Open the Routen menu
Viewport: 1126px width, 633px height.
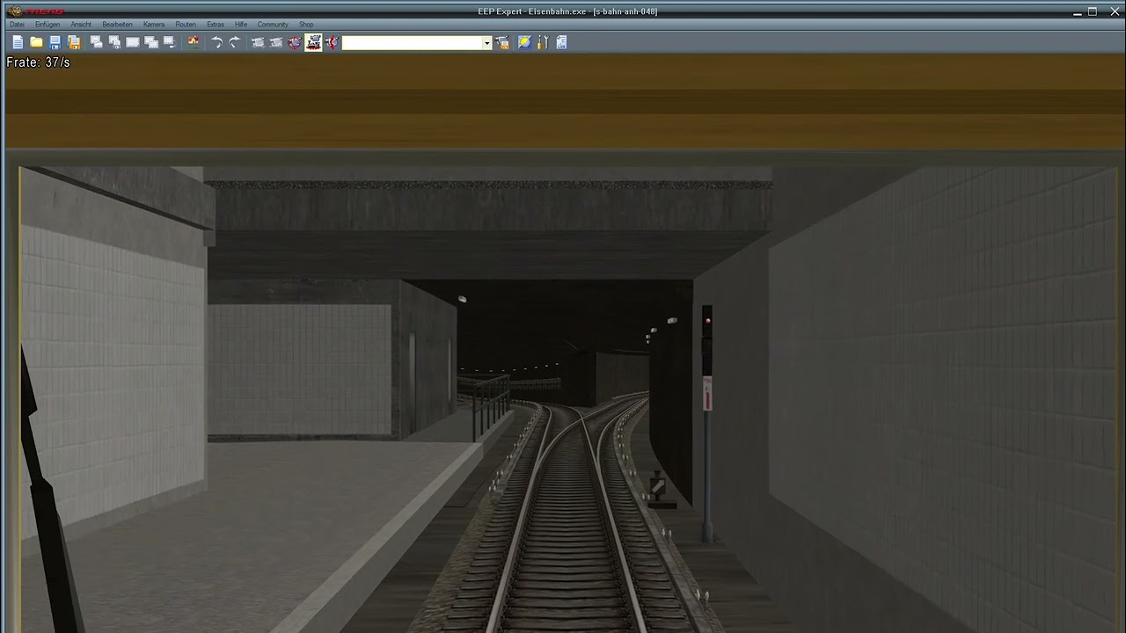click(186, 25)
